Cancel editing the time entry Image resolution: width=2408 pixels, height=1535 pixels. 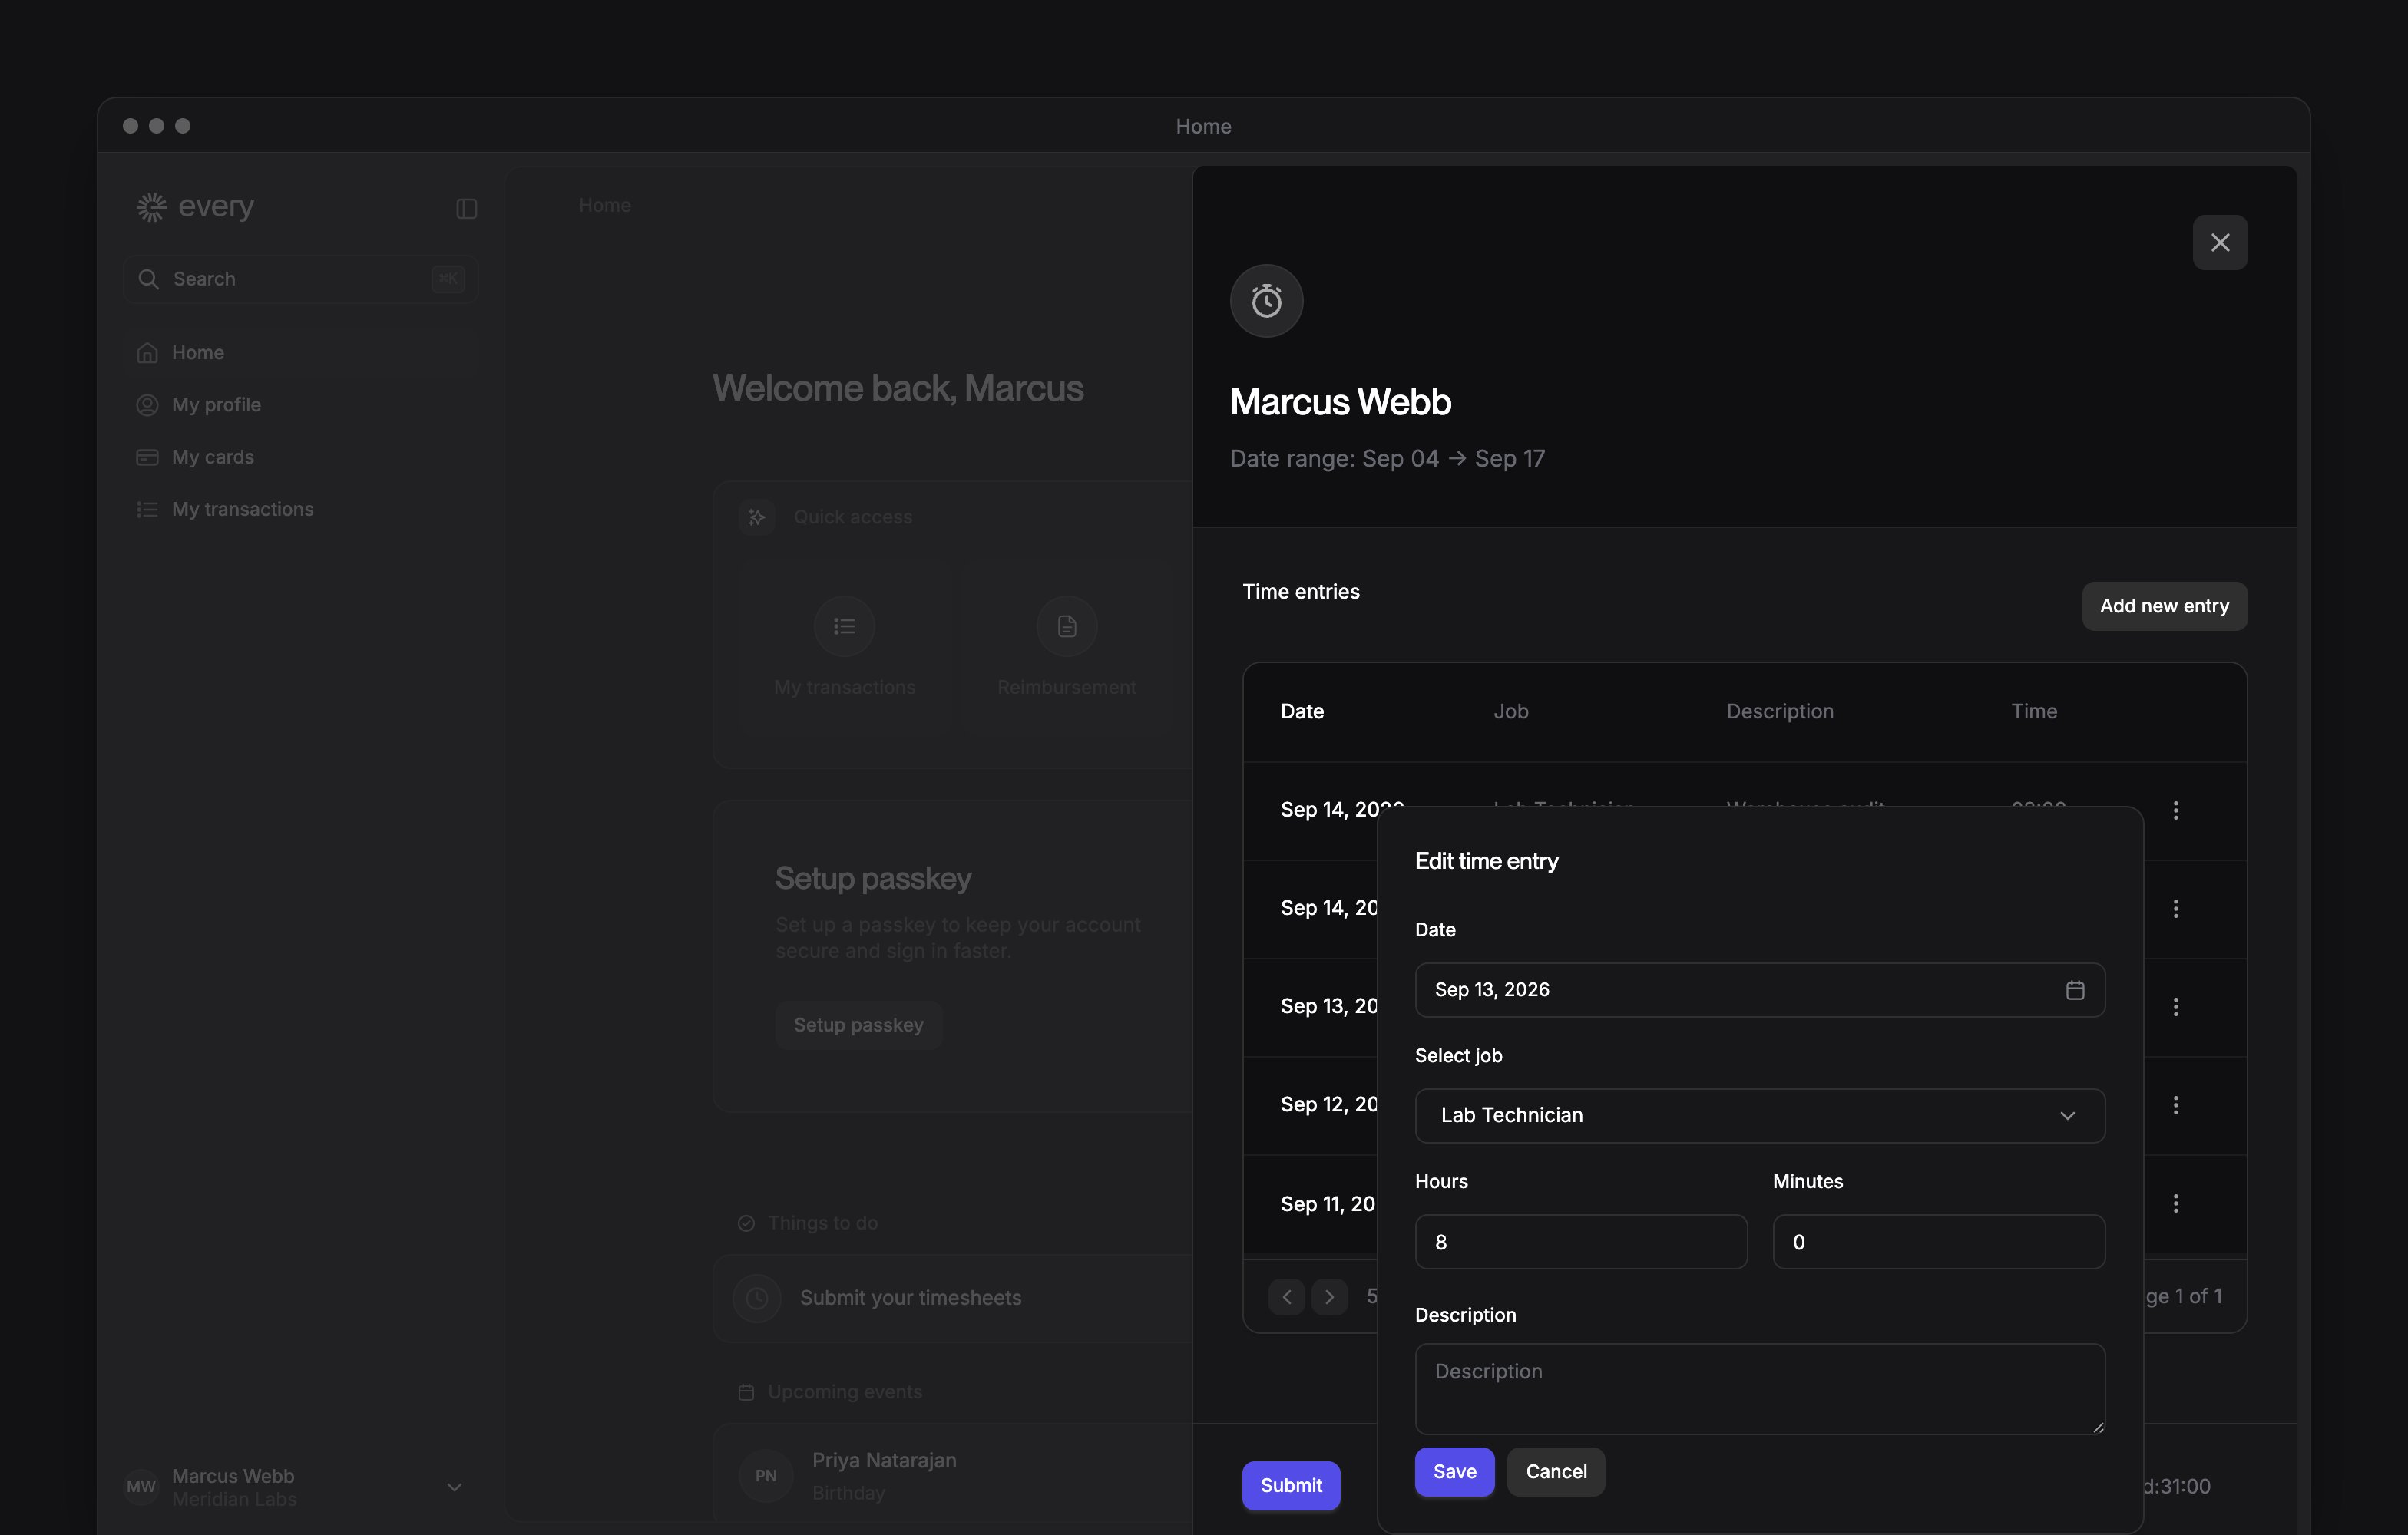tap(1555, 1471)
